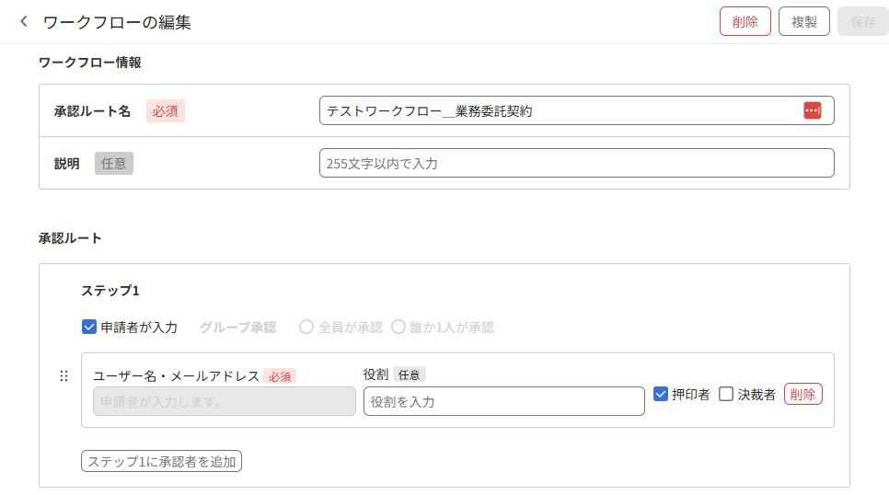The height and width of the screenshot is (495, 889).
Task: Click the 説明 input with 255文字以内 placeholder
Action: (576, 163)
